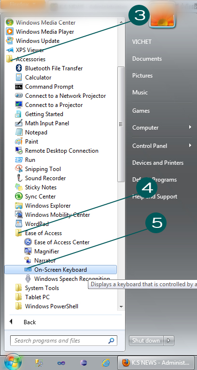Image resolution: width=197 pixels, height=370 pixels.
Task: Open the Calculator icon
Action: click(x=19, y=78)
